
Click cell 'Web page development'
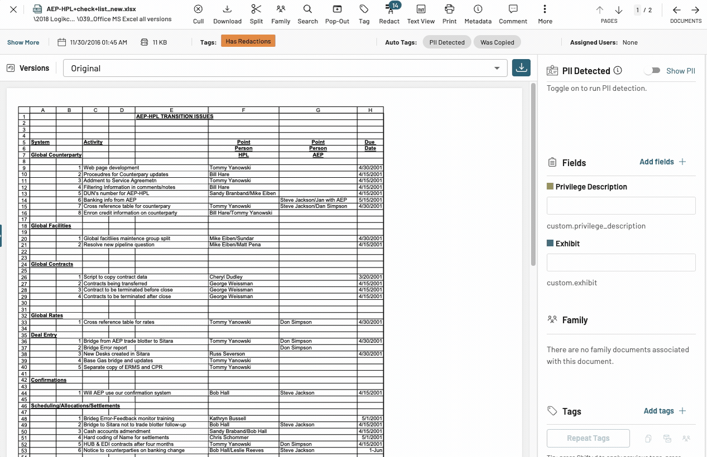[111, 168]
